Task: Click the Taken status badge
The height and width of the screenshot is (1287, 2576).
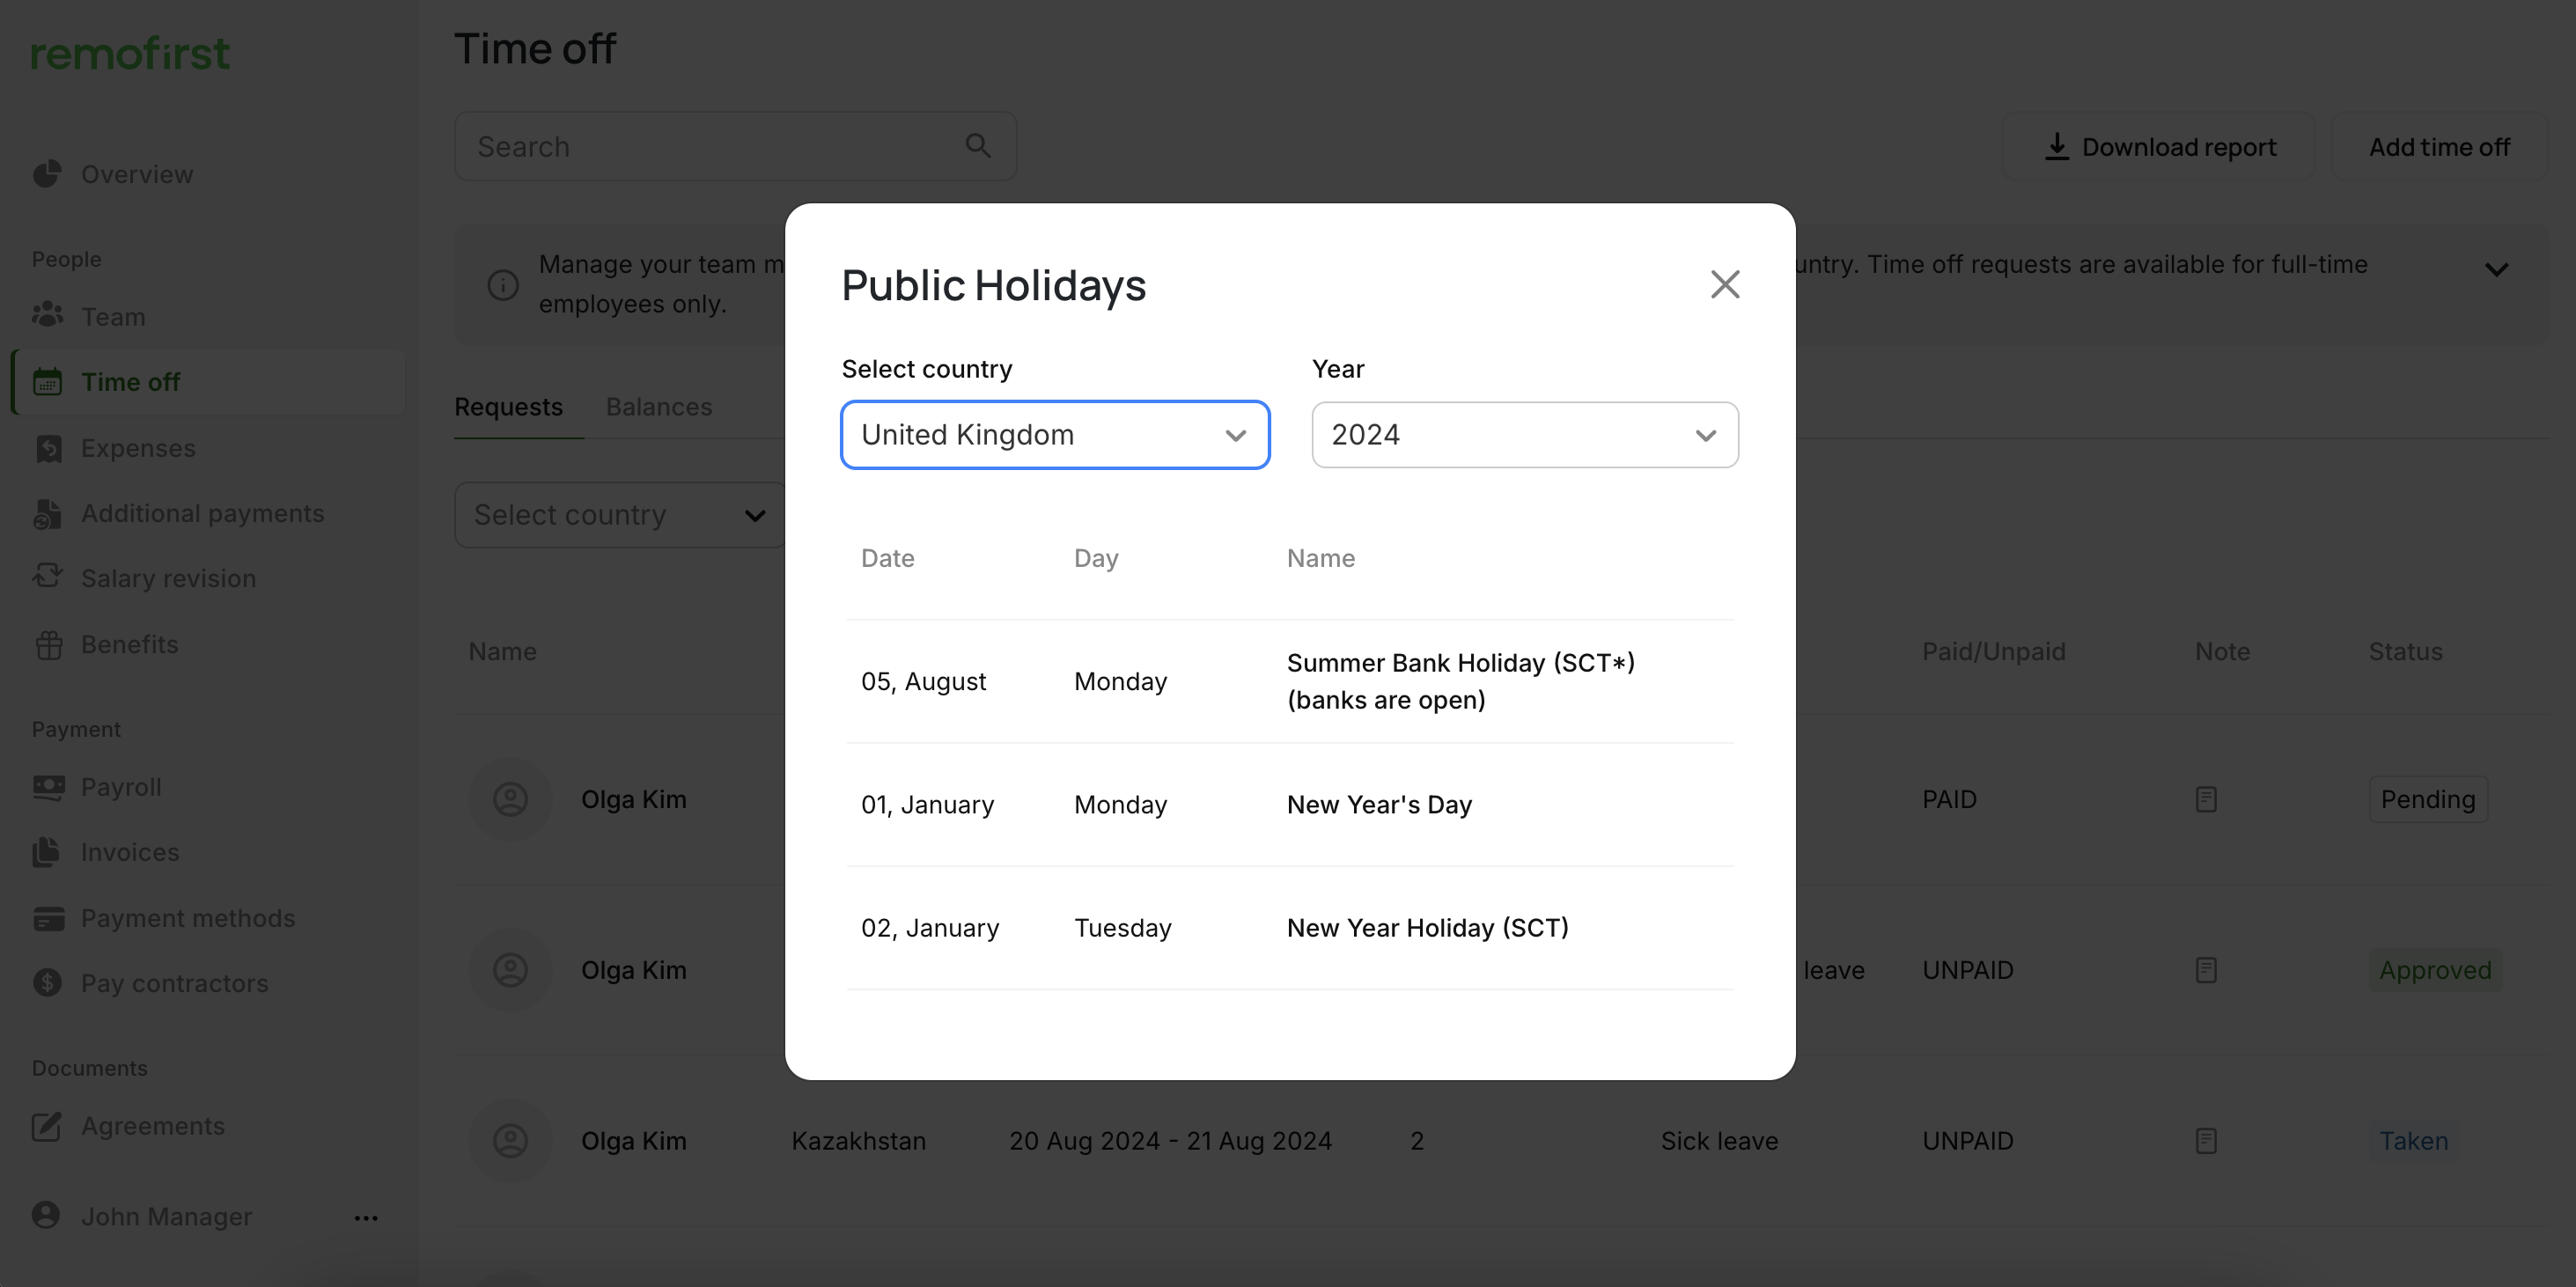Action: coord(2413,1141)
